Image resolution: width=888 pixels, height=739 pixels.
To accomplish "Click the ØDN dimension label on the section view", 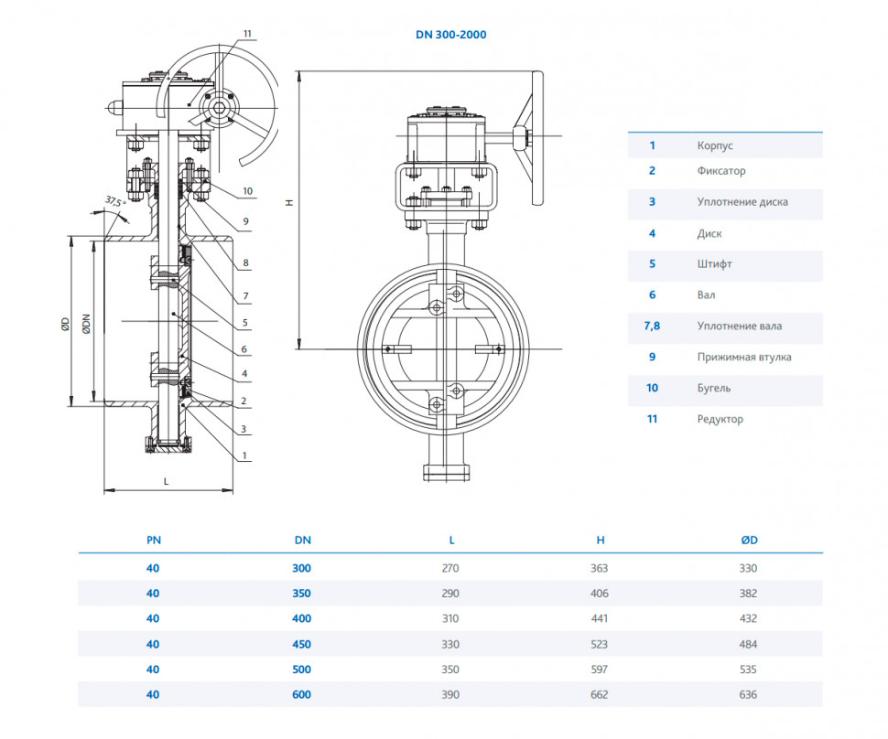I will coord(86,323).
